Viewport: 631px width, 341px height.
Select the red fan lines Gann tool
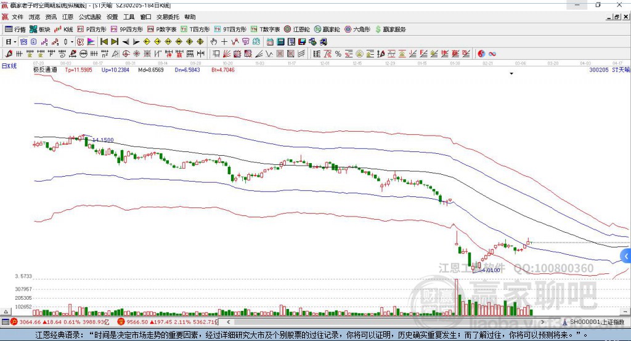(227, 54)
